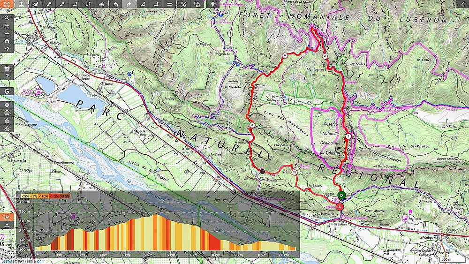Click kilometer marker 6 on route
The image size is (469, 264).
coord(285,55)
